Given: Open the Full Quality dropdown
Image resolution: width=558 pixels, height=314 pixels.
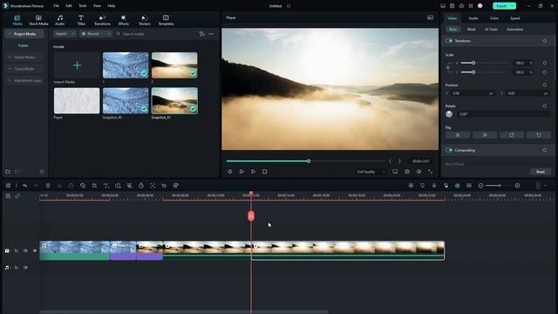Looking at the screenshot, I should pyautogui.click(x=371, y=172).
